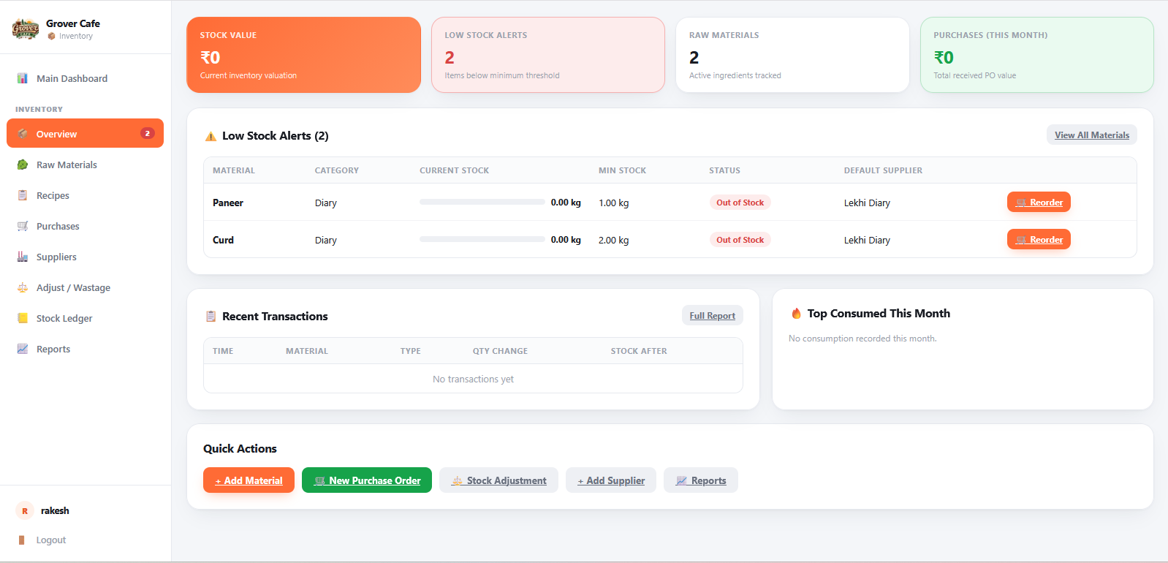The width and height of the screenshot is (1168, 563).
Task: Click the Reports chart icon in sidebar
Action: pyautogui.click(x=23, y=349)
